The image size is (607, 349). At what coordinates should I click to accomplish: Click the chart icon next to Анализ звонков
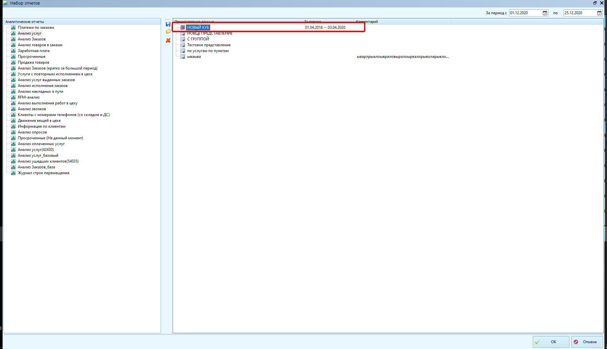pos(13,109)
